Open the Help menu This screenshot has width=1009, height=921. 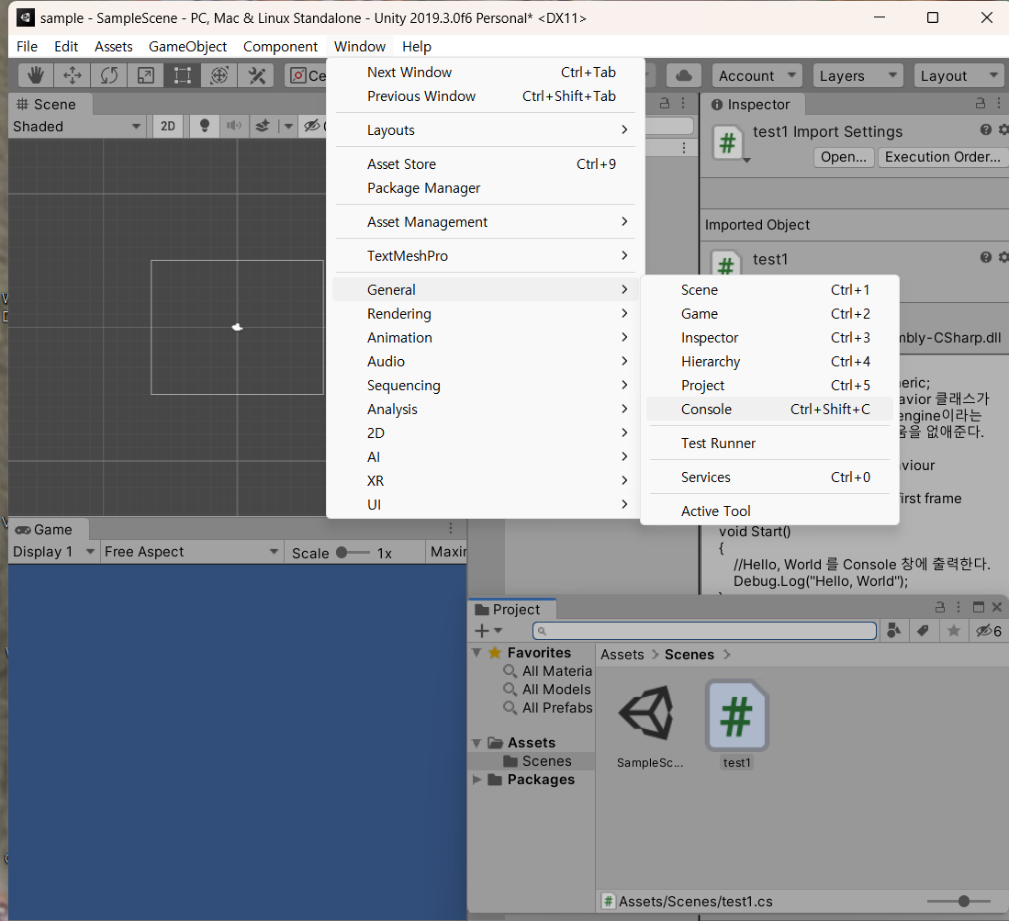(x=416, y=46)
